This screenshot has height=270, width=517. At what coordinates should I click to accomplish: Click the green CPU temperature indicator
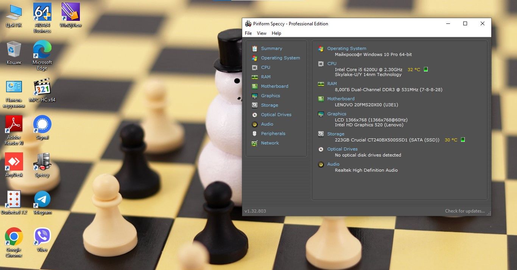(426, 70)
